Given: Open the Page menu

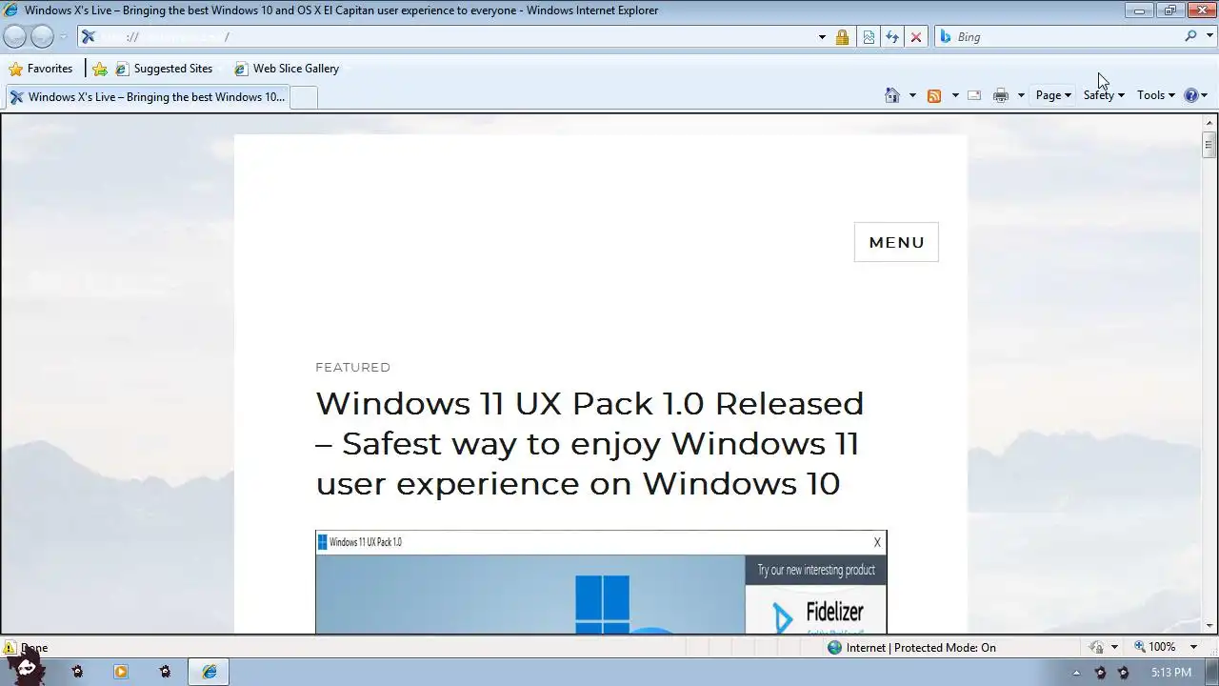Looking at the screenshot, I should coord(1053,95).
